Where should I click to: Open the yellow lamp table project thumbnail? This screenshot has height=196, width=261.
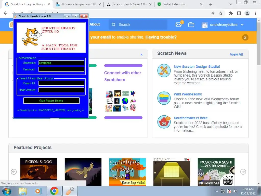click(x=172, y=172)
